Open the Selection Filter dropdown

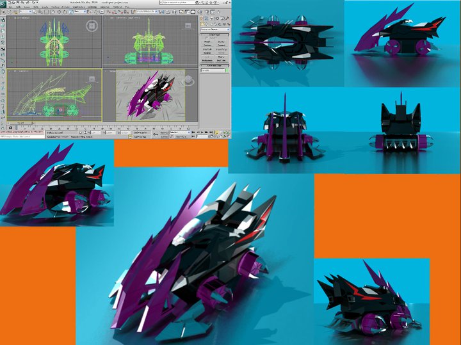point(26,12)
